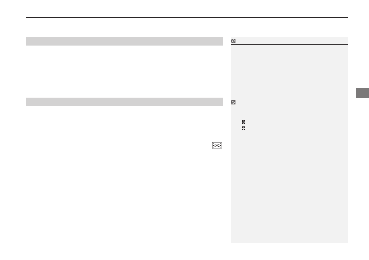Click the long horizontal rule at the page top
This screenshot has width=369, height=260.
(x=187, y=18)
